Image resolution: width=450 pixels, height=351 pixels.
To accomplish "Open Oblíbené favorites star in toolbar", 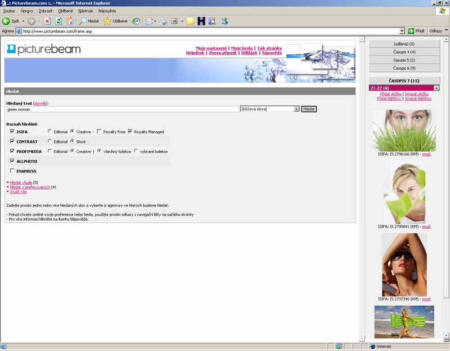I will (115, 21).
